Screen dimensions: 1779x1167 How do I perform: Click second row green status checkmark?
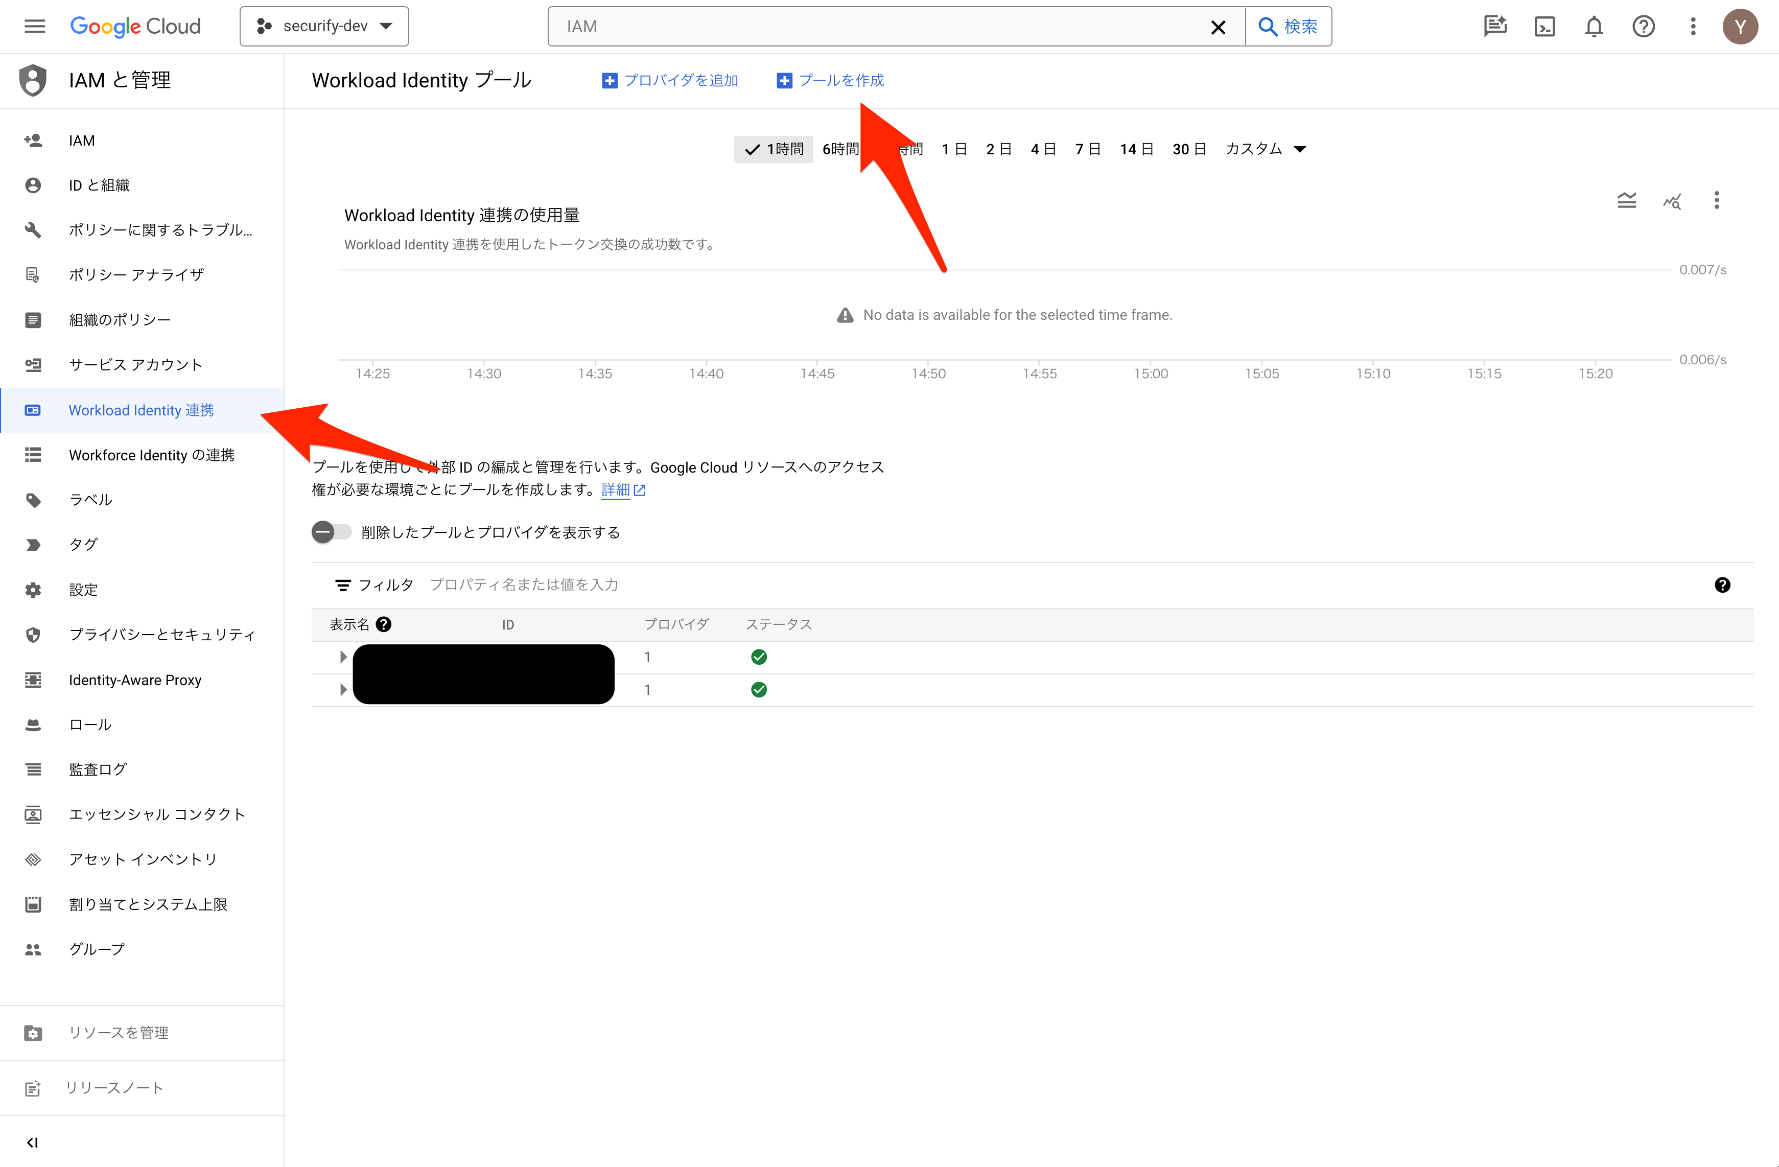(x=759, y=690)
